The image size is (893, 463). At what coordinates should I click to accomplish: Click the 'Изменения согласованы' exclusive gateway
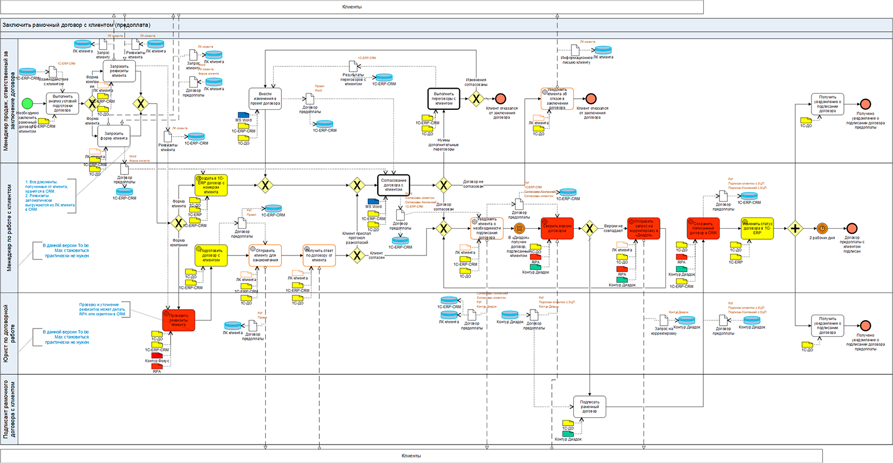(x=476, y=99)
